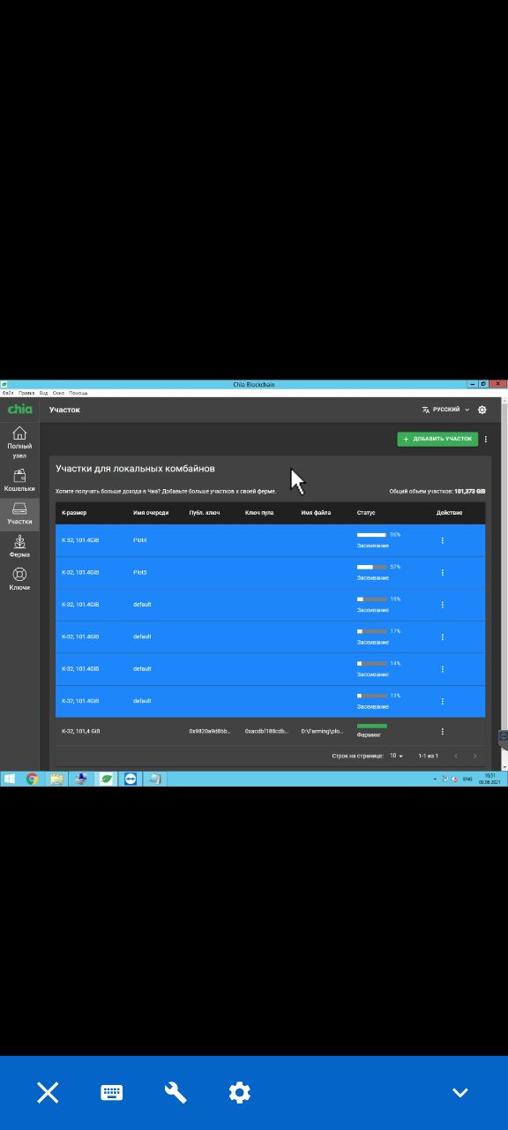The height and width of the screenshot is (1130, 508).
Task: Open the action menu for the 13% default plot
Action: pos(442,701)
